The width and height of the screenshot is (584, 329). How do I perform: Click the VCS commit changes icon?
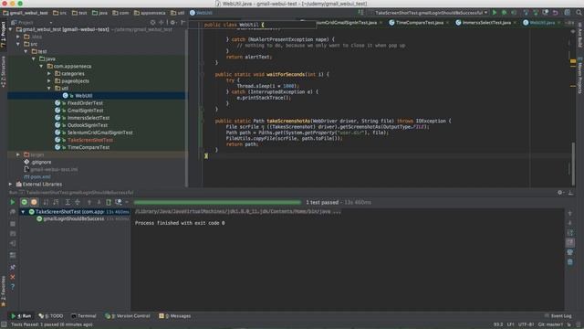click(536, 13)
